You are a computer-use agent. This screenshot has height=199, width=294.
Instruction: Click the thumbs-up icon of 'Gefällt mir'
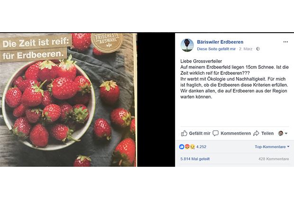184,133
